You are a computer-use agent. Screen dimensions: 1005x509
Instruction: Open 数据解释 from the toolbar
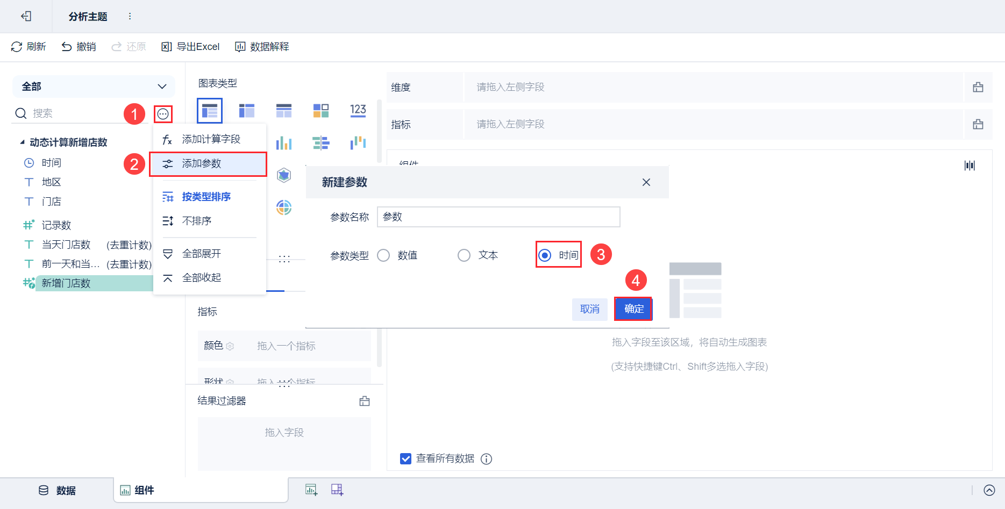262,47
